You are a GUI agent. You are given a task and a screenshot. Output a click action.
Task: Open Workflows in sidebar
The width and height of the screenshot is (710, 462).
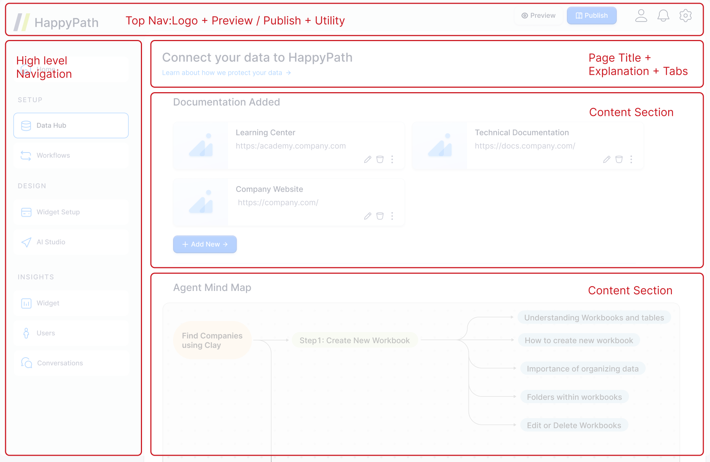[71, 155]
